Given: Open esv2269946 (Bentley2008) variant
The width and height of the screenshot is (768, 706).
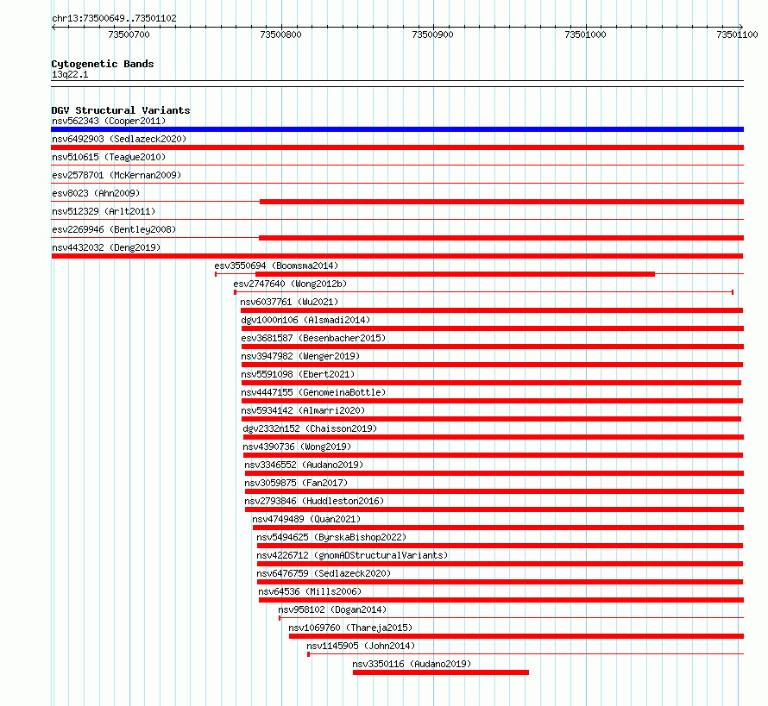Looking at the screenshot, I should [x=114, y=229].
